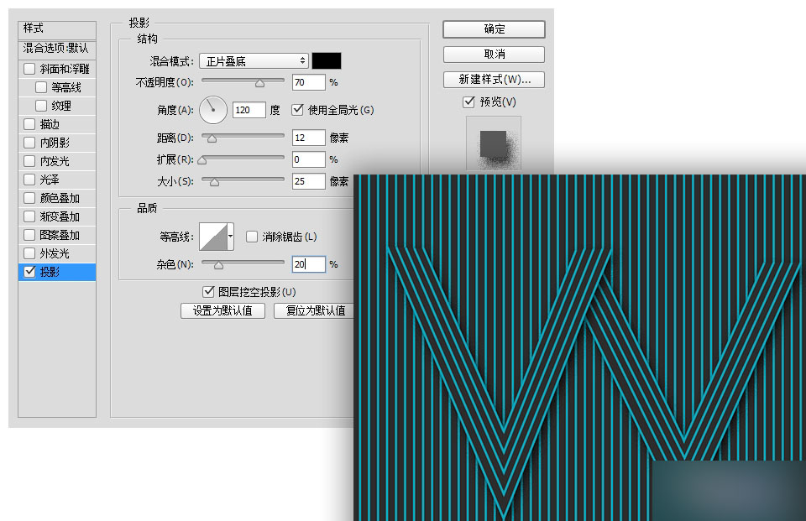The height and width of the screenshot is (521, 806).
Task: Toggle the 预览(V) checkbox
Action: 468,102
